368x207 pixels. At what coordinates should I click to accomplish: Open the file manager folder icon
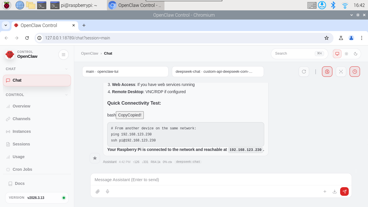(30, 5)
